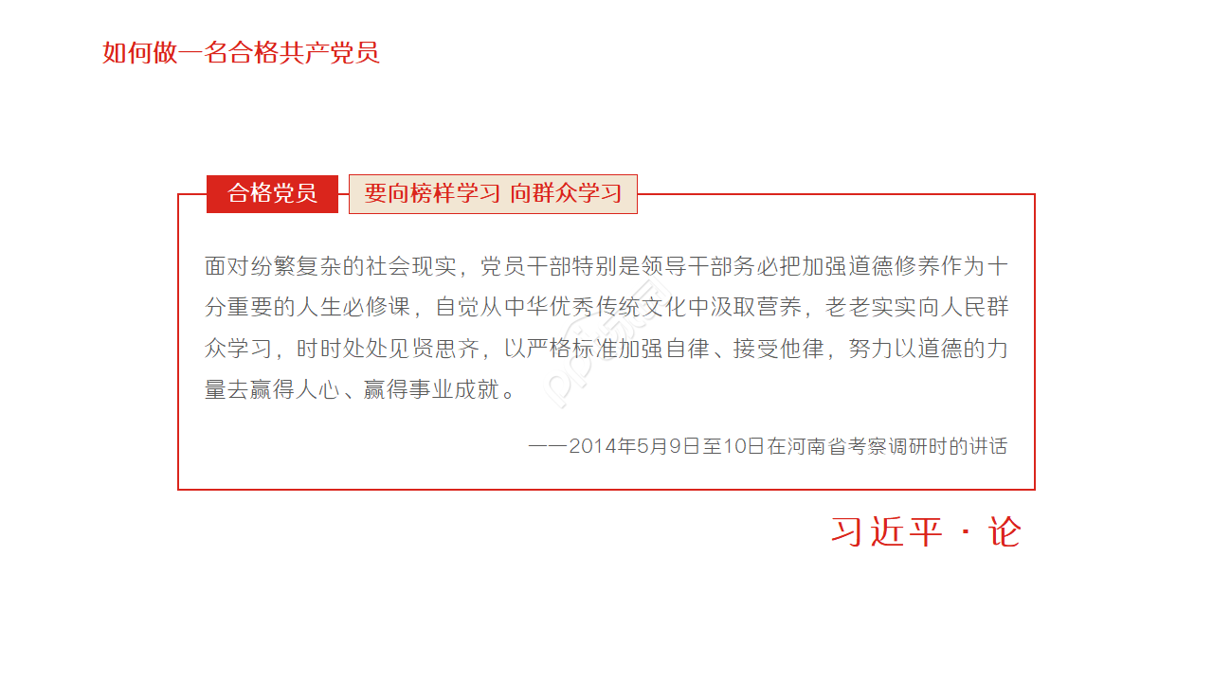Click the faint diagonal watermark in the paragraph

tap(607, 344)
